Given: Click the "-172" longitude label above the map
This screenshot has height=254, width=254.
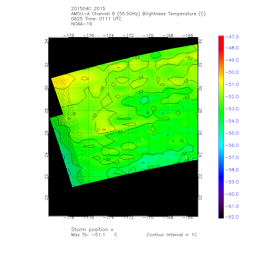Looking at the screenshot, I should (x=128, y=36).
